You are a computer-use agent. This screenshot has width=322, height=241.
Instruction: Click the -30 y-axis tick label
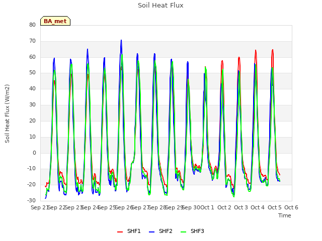32,200
